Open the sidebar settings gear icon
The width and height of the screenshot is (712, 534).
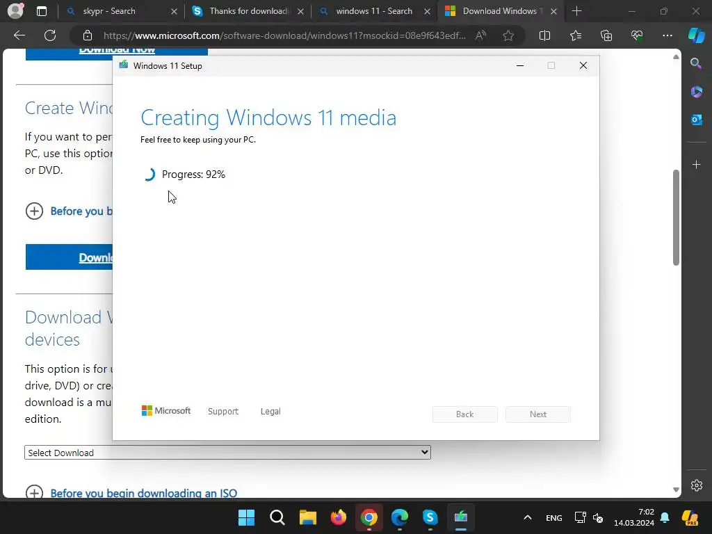point(696,485)
